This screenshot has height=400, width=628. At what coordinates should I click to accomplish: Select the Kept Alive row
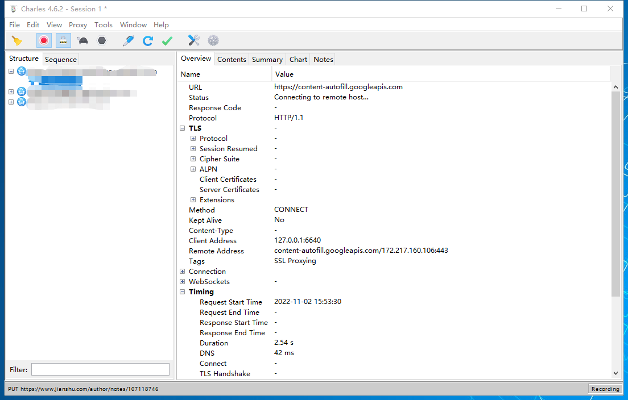click(395, 220)
